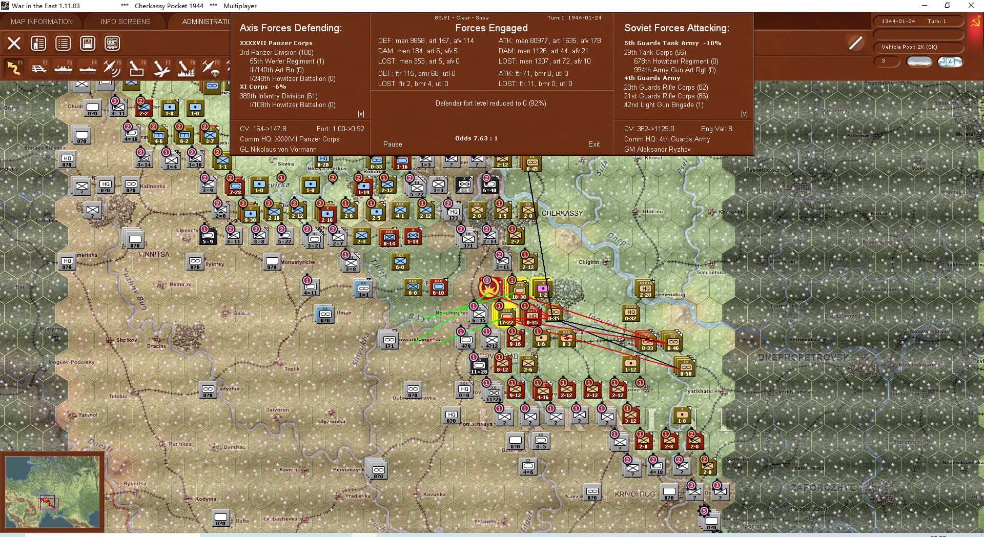Image resolution: width=984 pixels, height=537 pixels.
Task: Select the magenta 1-2 unit counter
Action: tap(543, 289)
